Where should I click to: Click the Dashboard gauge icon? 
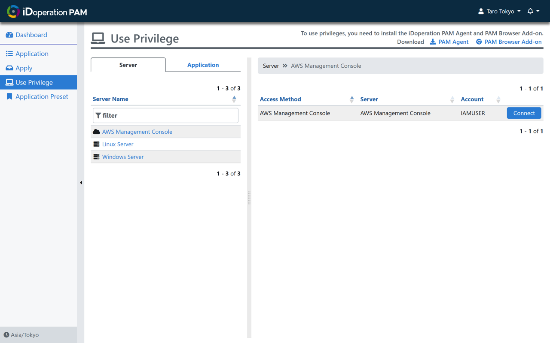pos(9,35)
